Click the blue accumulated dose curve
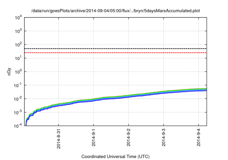Screen dimensions: 228x160 click(x=116, y=99)
